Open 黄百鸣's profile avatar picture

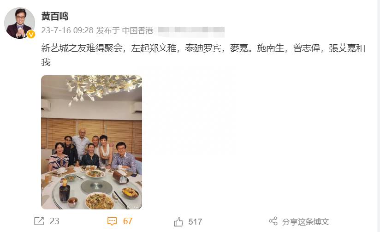tap(20, 23)
